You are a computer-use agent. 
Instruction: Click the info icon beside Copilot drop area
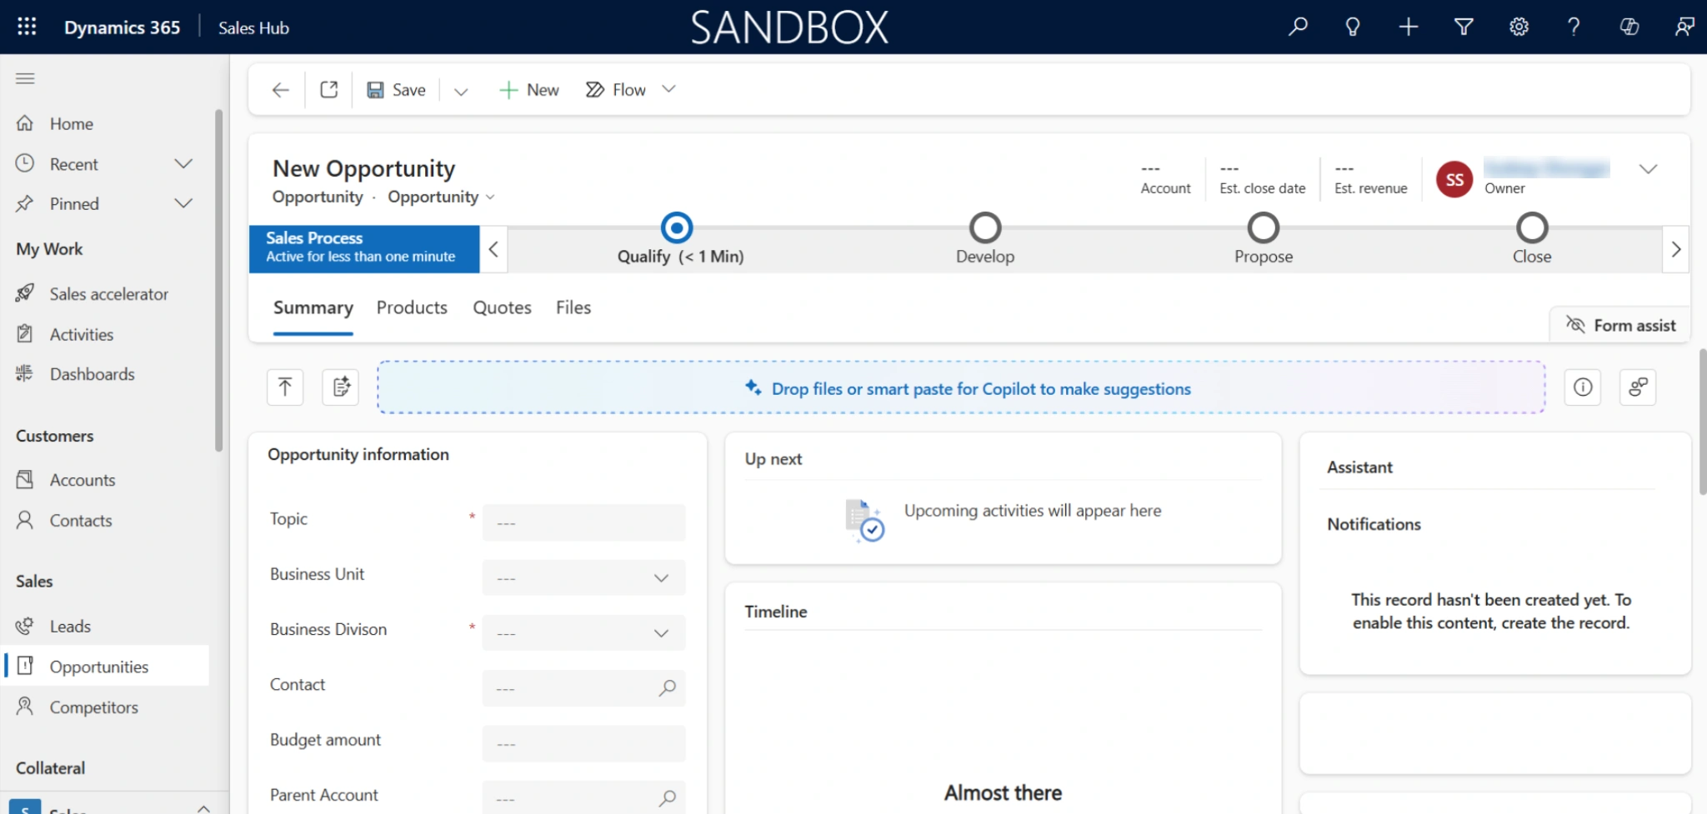[x=1582, y=387]
